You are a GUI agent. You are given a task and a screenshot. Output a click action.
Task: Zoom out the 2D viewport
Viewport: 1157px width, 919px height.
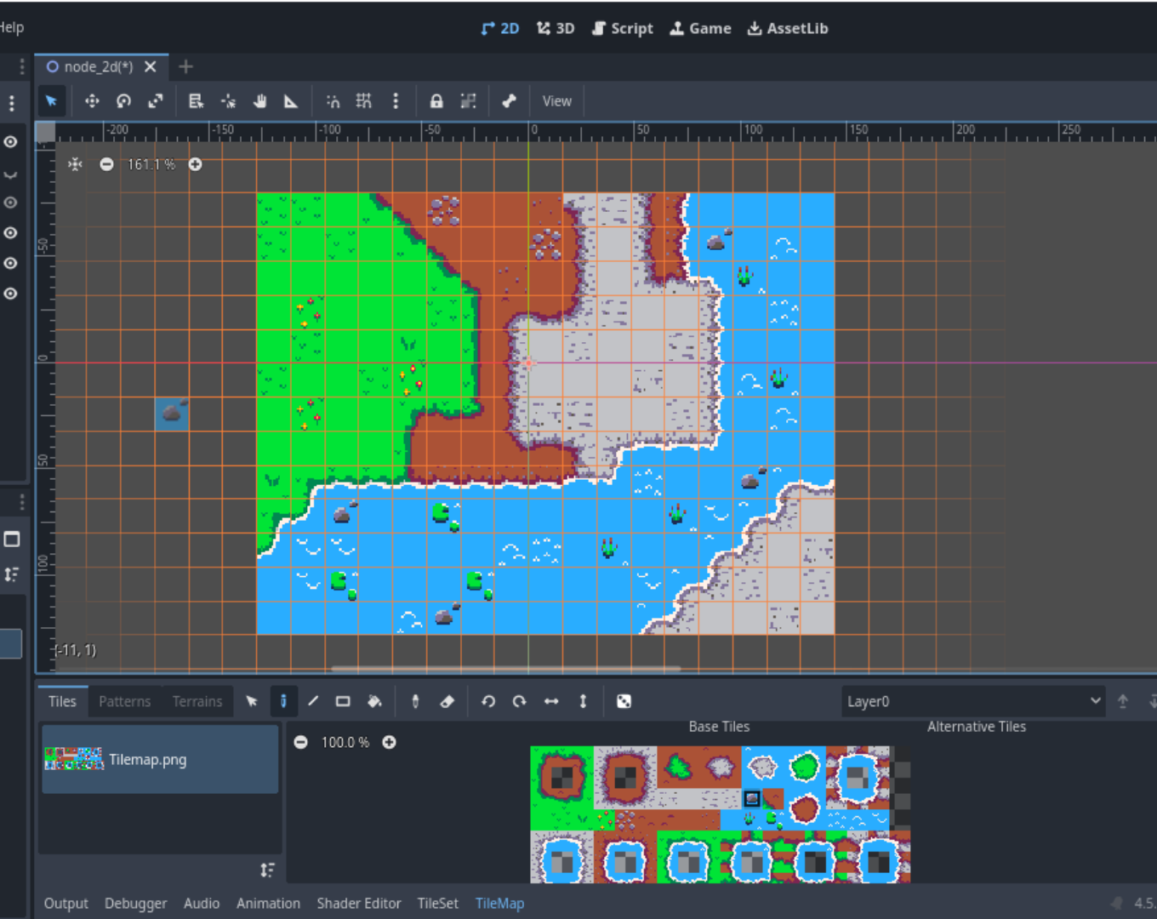[x=106, y=164]
